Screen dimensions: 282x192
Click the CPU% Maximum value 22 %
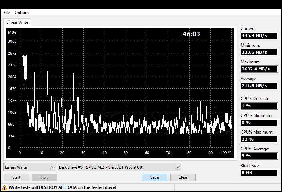click(x=259, y=139)
